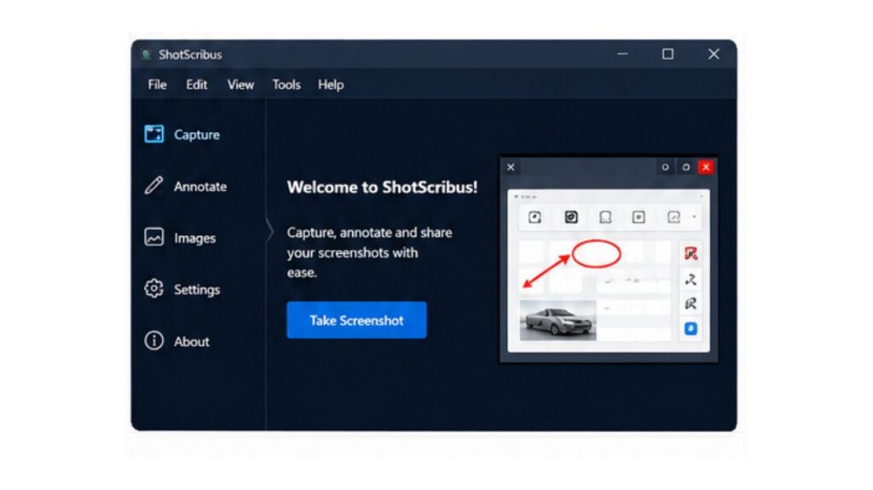This screenshot has width=873, height=490.
Task: Click the third toolbar icon in the preview
Action: click(605, 217)
